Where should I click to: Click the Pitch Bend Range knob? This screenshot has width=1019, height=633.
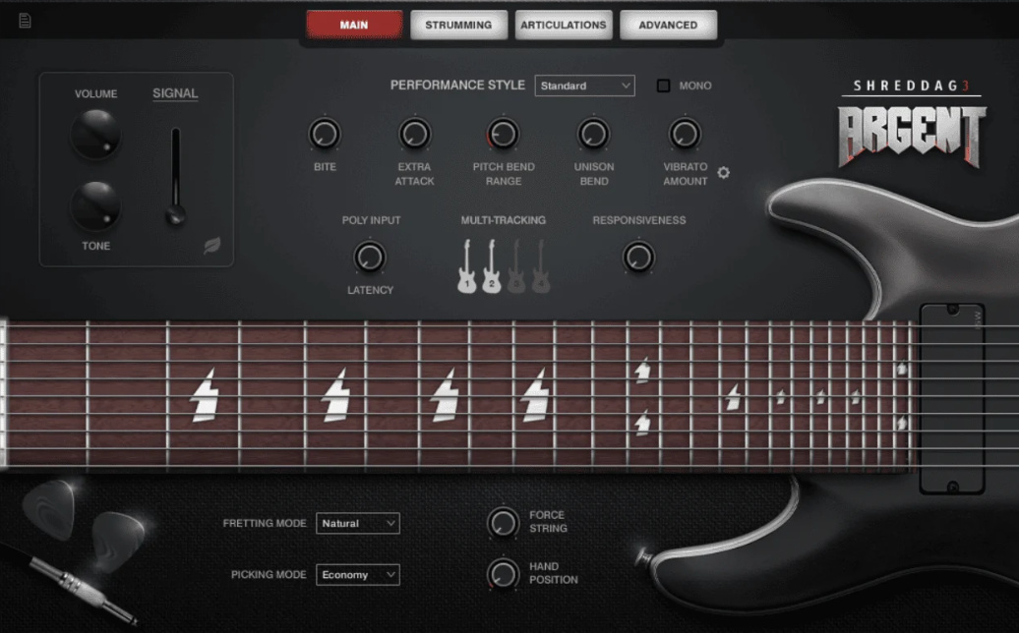[503, 135]
